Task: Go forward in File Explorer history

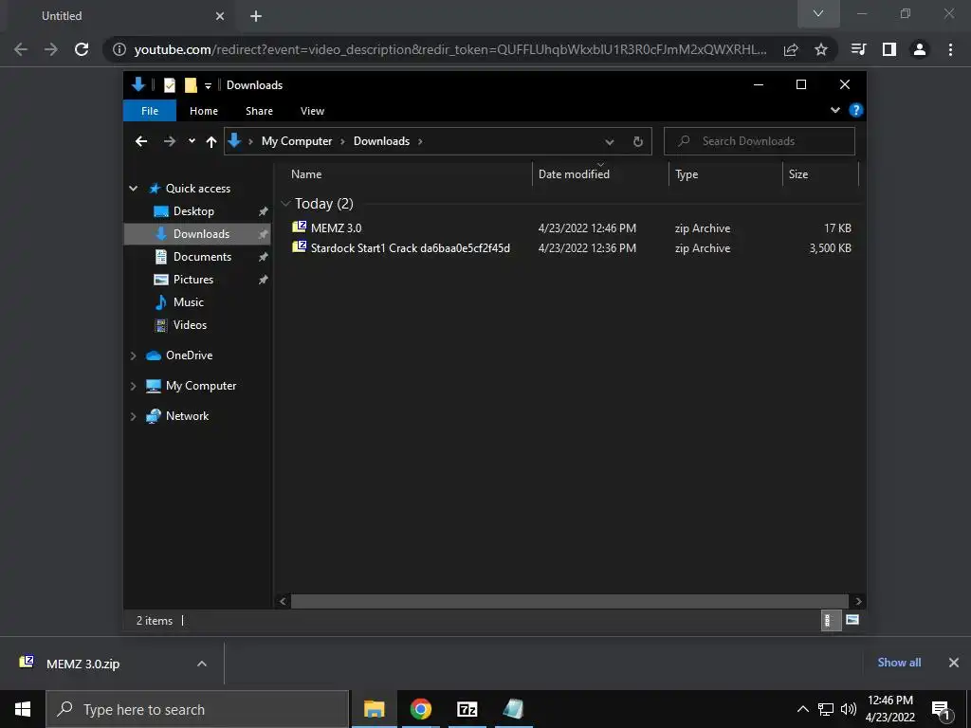Action: (169, 142)
